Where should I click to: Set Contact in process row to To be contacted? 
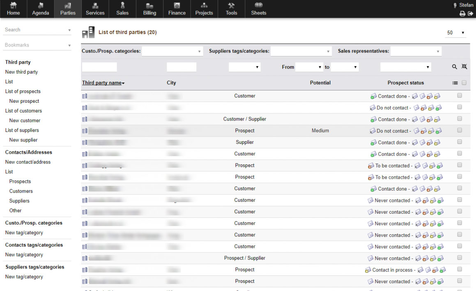(x=435, y=270)
